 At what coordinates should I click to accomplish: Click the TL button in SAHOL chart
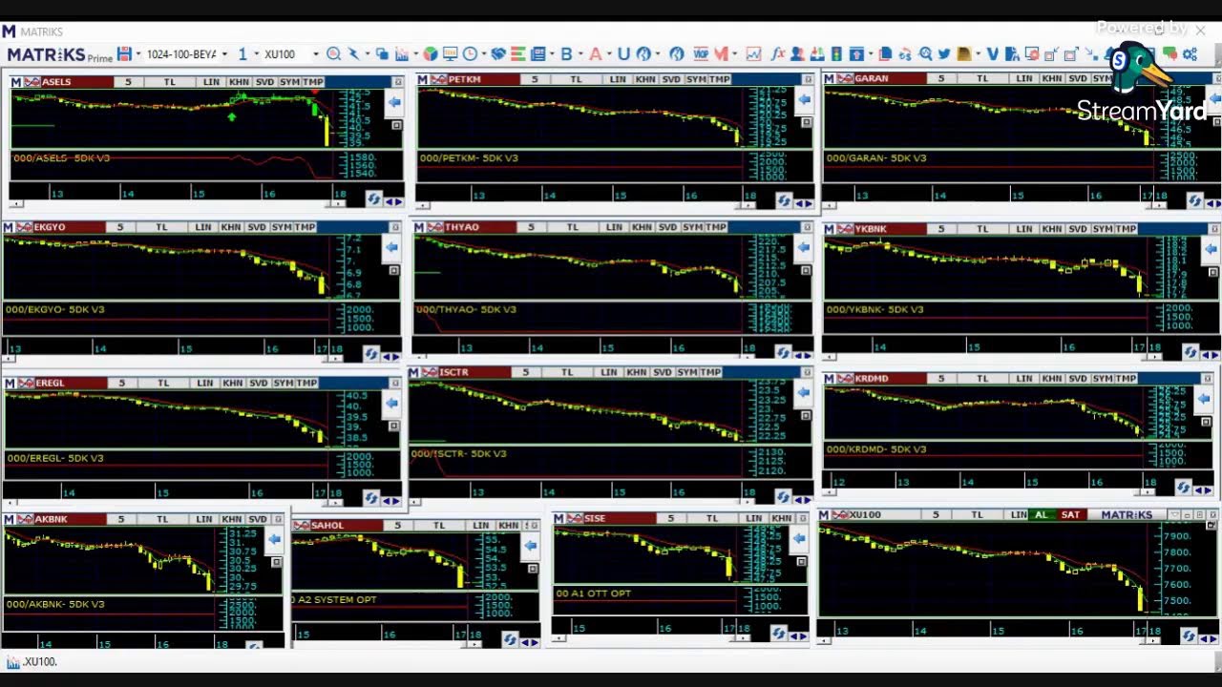[439, 526]
